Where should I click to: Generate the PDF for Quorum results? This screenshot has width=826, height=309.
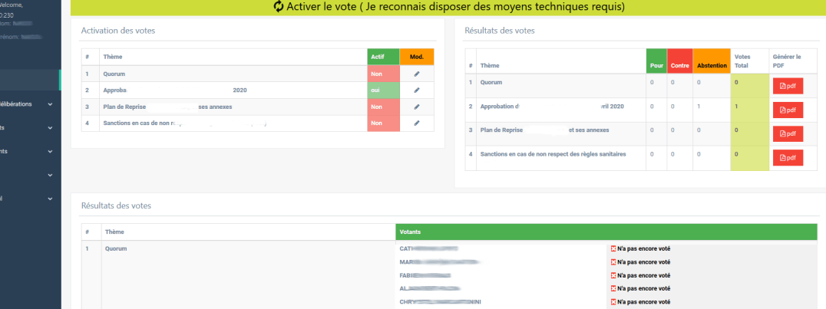coord(788,86)
